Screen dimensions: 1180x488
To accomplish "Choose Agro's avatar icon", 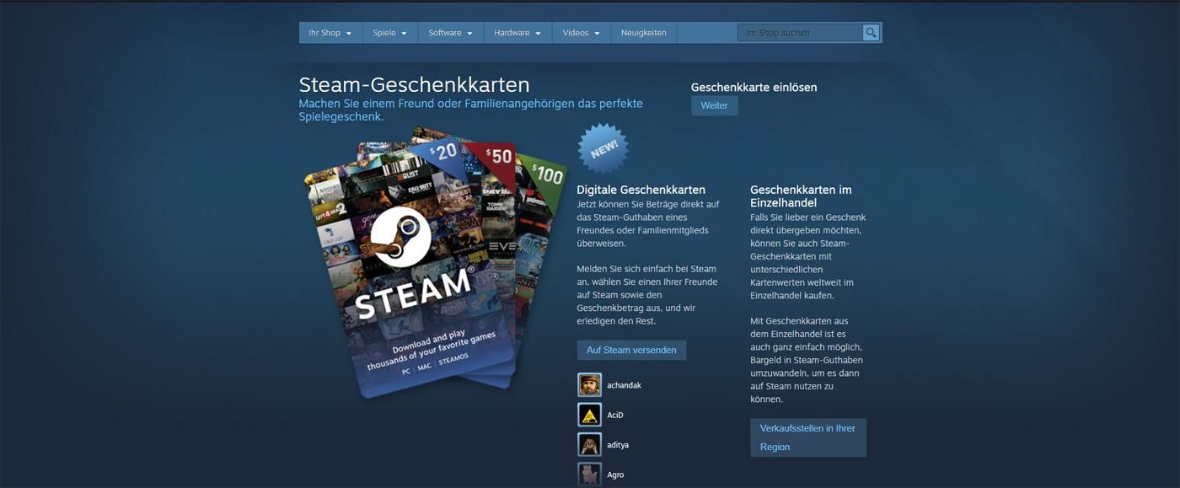I will click(x=589, y=475).
